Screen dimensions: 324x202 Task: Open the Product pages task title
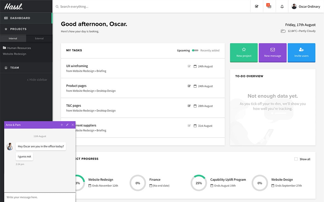click(76, 86)
